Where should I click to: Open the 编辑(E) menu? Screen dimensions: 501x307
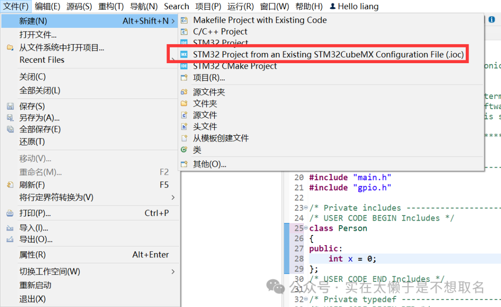point(47,7)
